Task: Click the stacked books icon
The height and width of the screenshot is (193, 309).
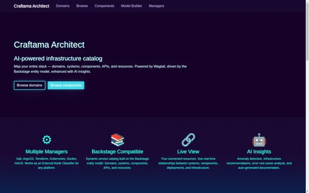Action: pos(117,139)
